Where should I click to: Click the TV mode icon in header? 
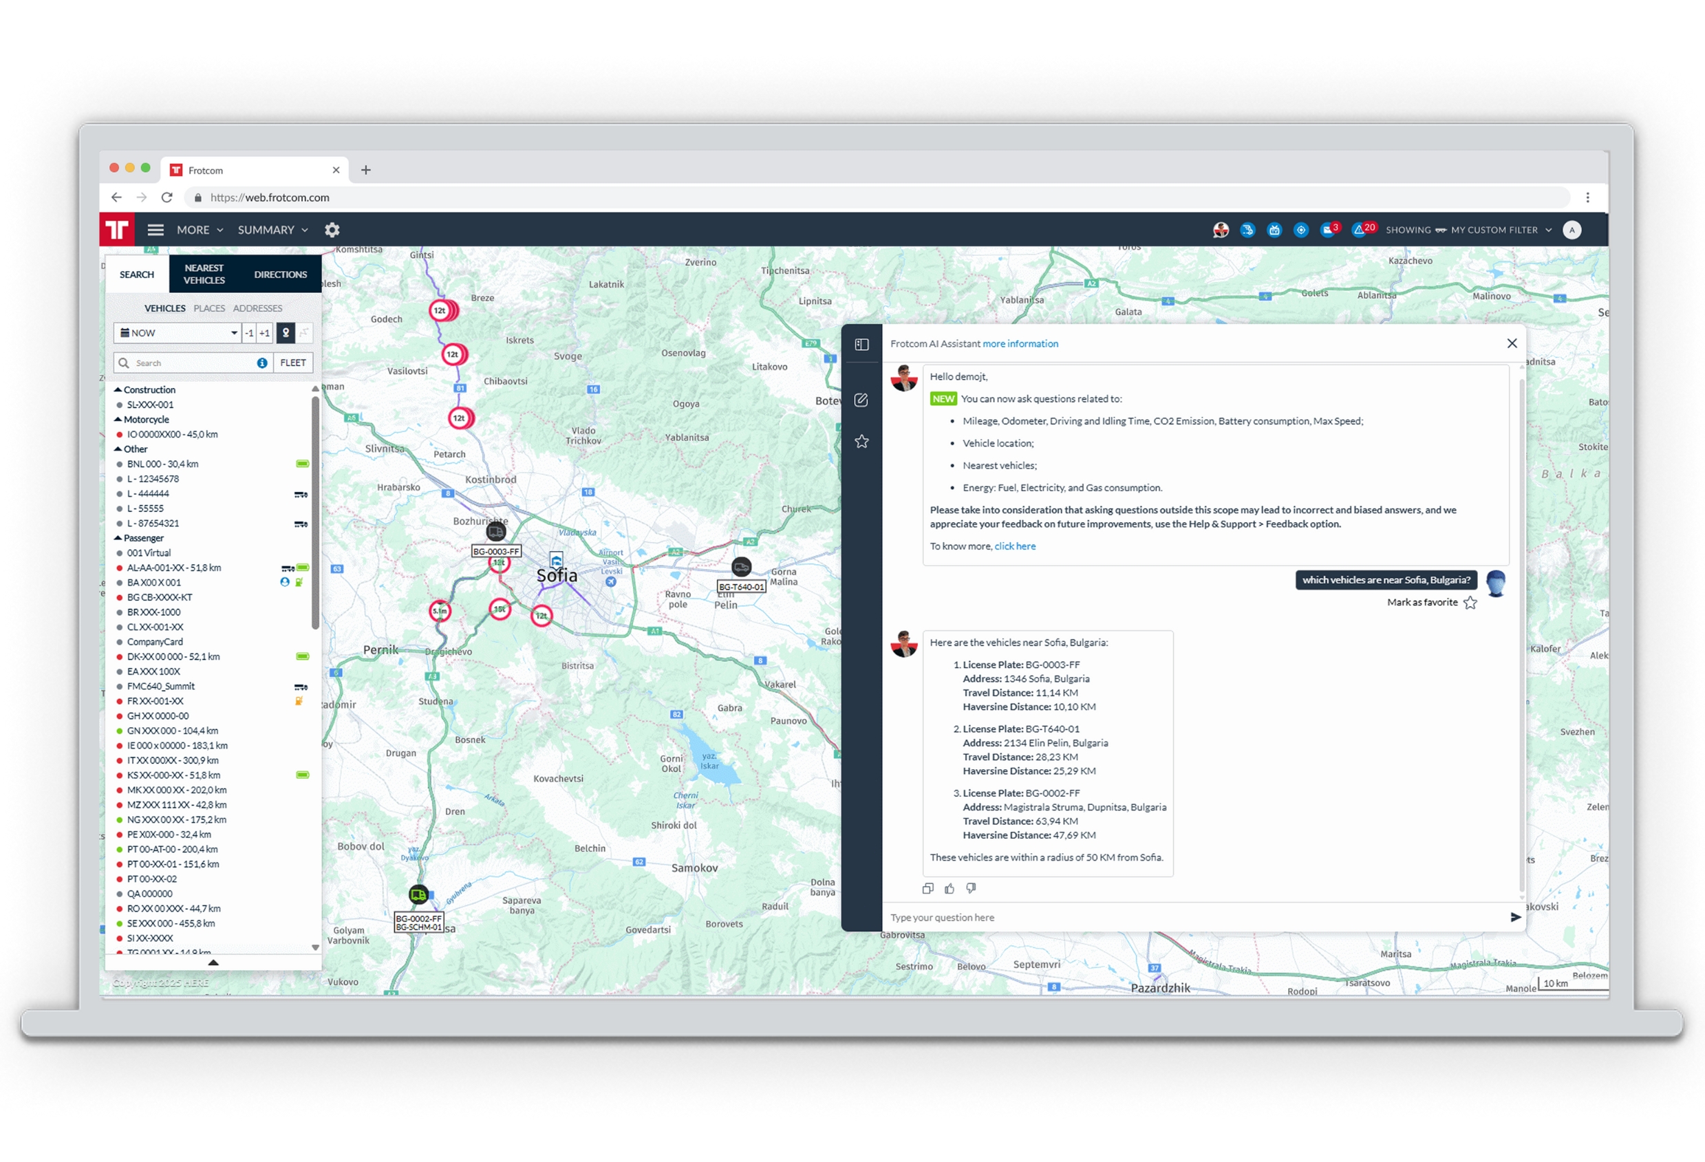[x=1274, y=230]
